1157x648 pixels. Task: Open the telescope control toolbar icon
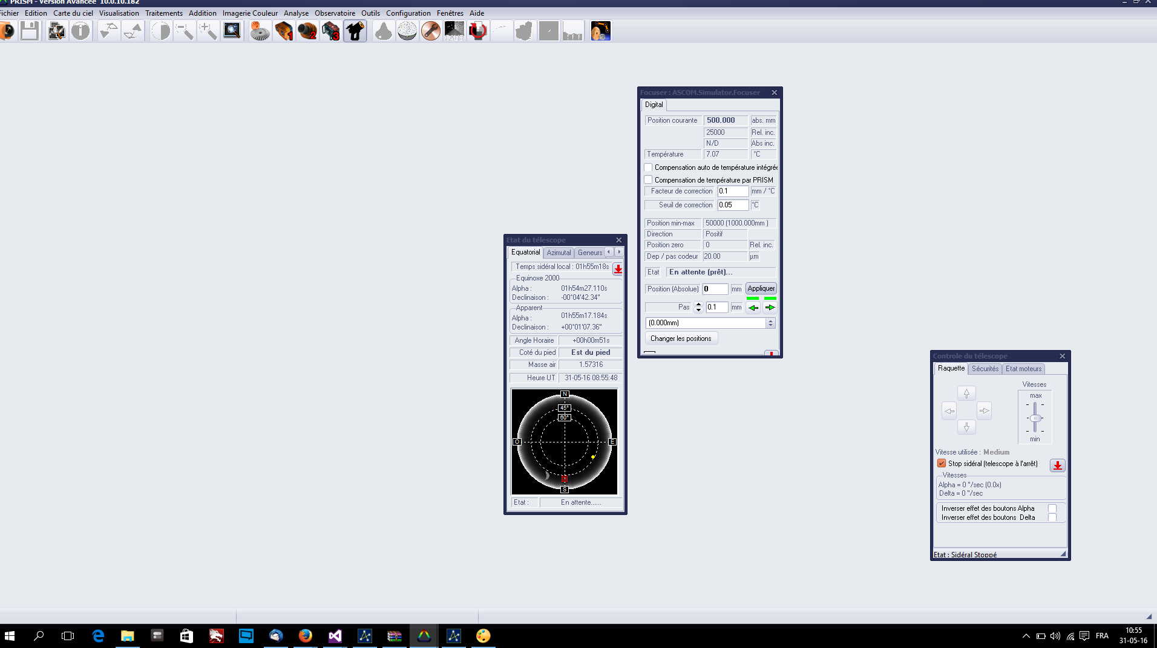click(355, 31)
